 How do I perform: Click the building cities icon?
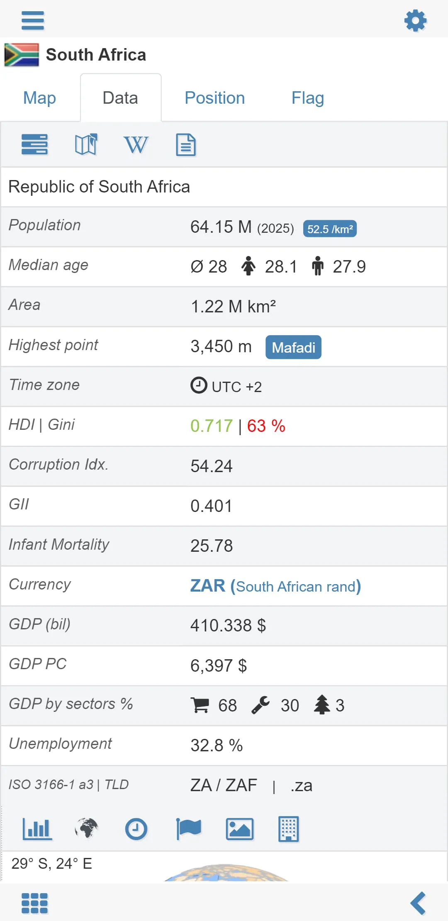click(x=288, y=829)
